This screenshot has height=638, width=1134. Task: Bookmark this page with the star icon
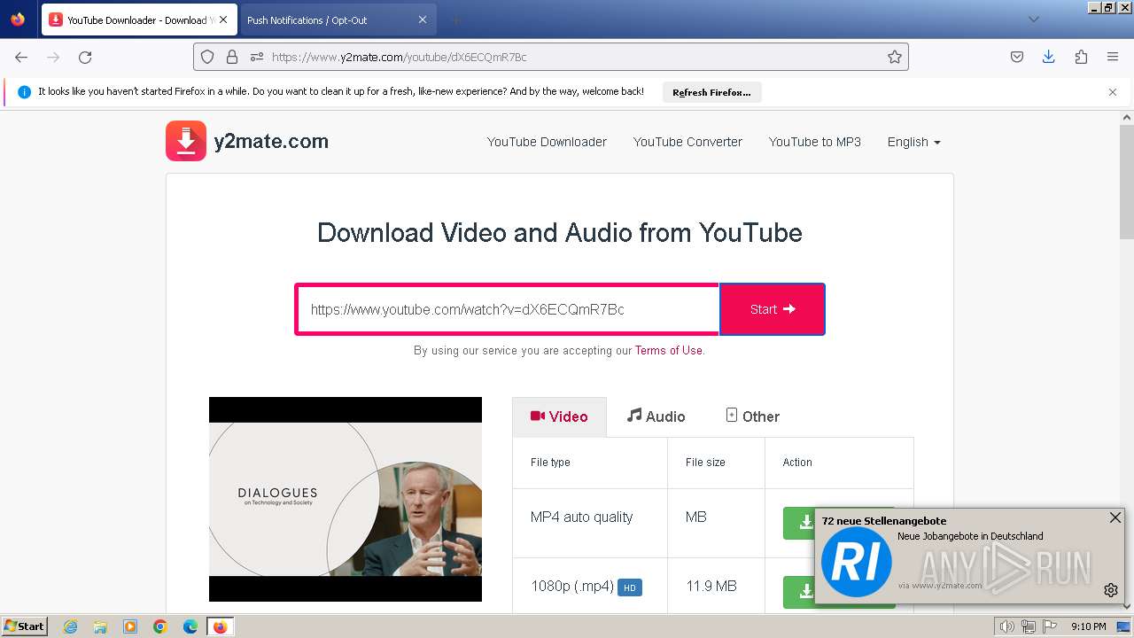click(895, 57)
